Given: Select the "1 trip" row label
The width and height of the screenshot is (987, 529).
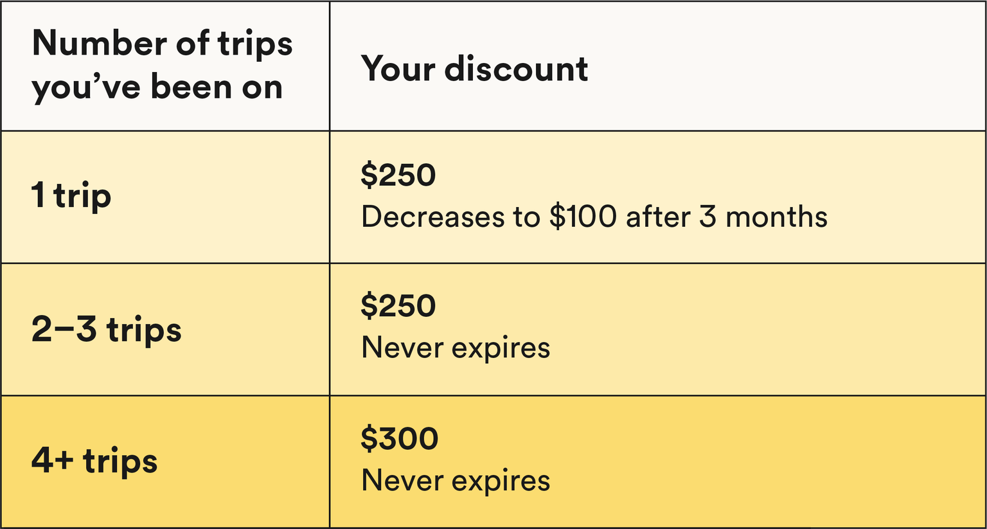Looking at the screenshot, I should click(71, 195).
